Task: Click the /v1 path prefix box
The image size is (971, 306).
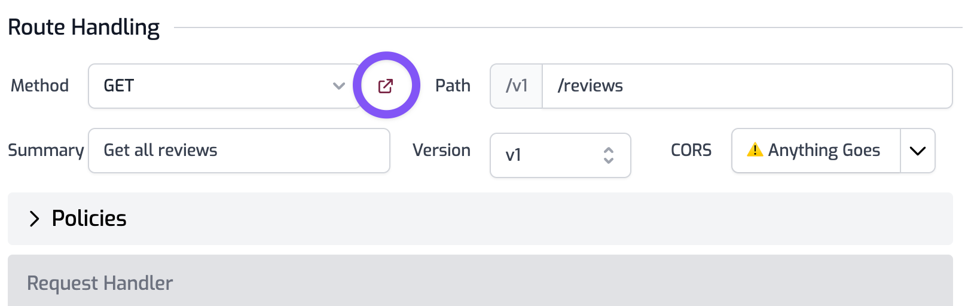Action: (x=517, y=86)
